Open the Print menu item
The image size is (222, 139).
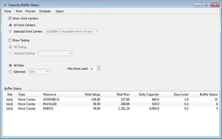point(19,11)
